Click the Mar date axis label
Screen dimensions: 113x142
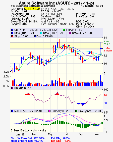(34, 134)
